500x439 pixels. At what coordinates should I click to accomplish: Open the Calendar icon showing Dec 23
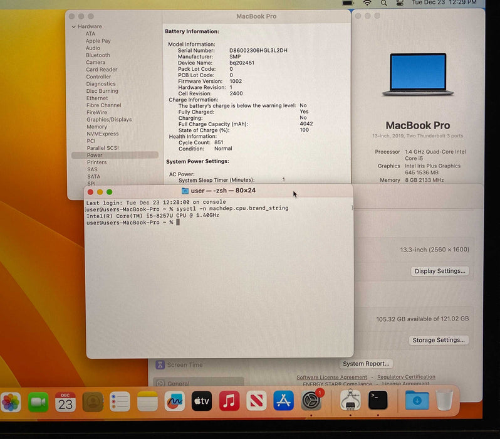pyautogui.click(x=65, y=401)
